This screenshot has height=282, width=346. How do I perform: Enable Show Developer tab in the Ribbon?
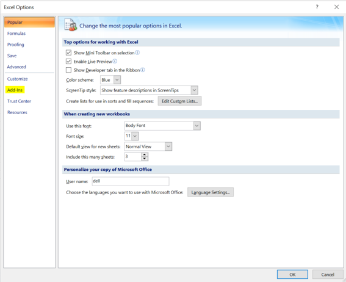click(x=68, y=70)
